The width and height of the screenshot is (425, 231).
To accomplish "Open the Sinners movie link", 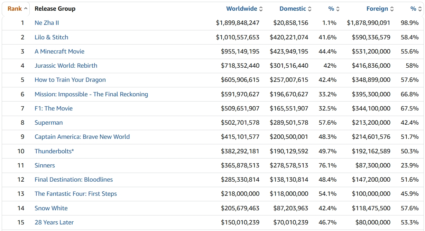I will pos(45,165).
